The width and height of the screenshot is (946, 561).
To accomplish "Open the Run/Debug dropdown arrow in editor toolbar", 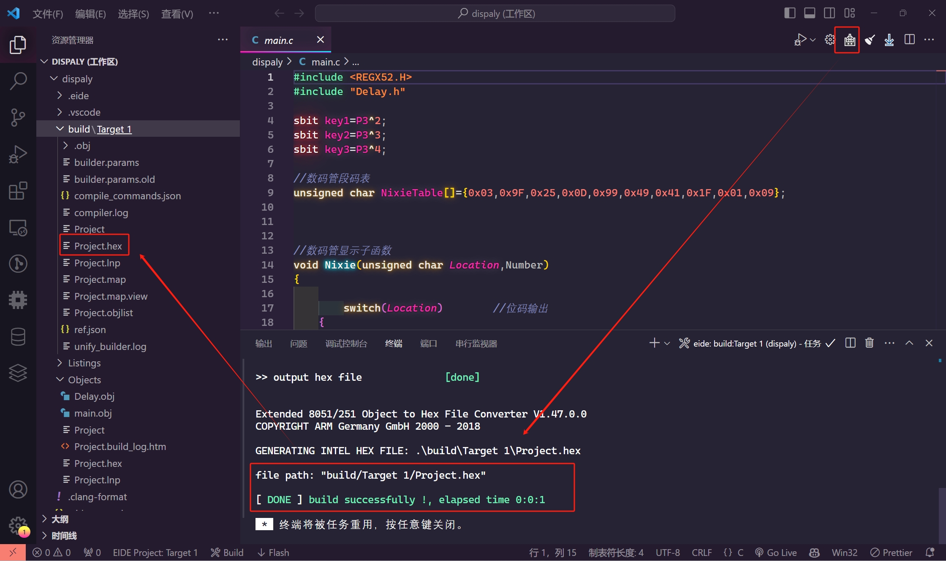I will tap(813, 40).
